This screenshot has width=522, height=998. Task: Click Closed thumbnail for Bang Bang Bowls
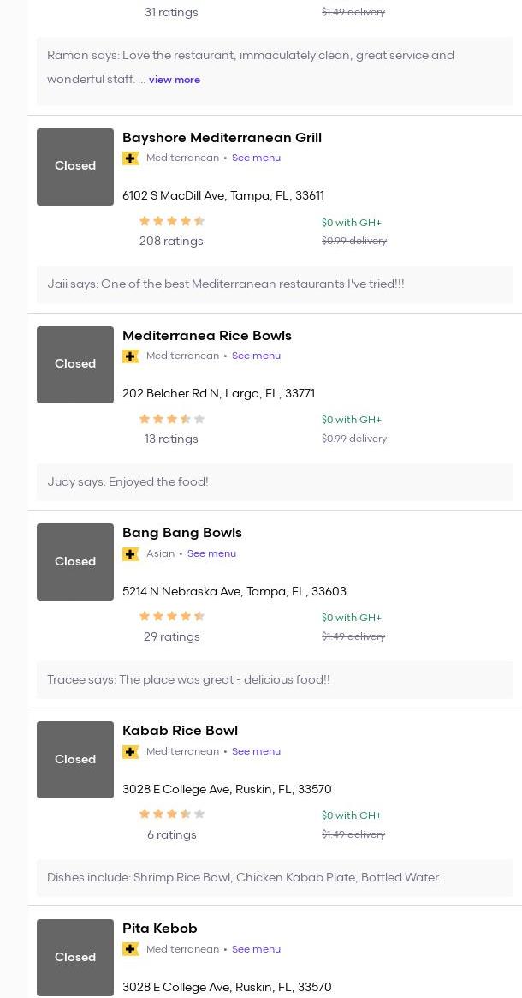[x=75, y=562]
